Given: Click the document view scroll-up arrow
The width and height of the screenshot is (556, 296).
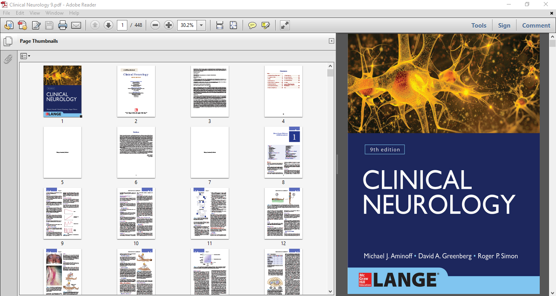Looking at the screenshot, I should click(x=552, y=37).
